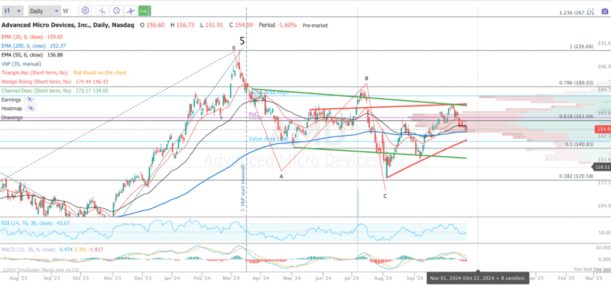Click the Jan '24 time axis label
The image size is (611, 285).
(x=171, y=278)
